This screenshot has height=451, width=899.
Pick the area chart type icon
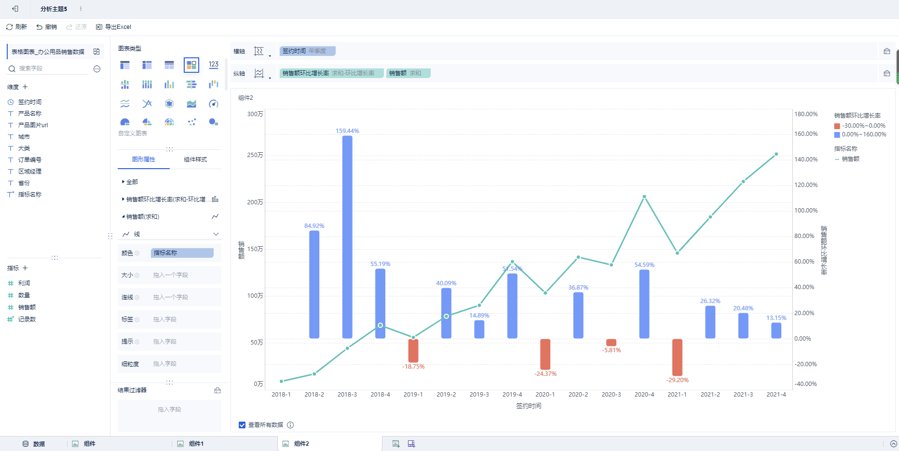point(191,104)
